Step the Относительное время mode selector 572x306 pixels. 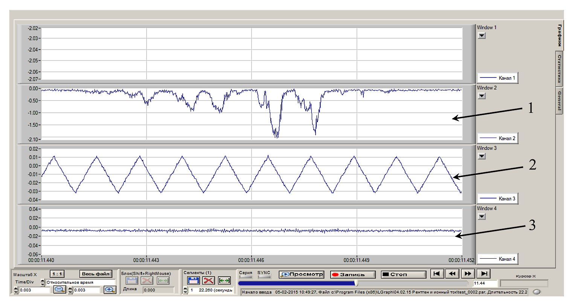tap(43, 282)
